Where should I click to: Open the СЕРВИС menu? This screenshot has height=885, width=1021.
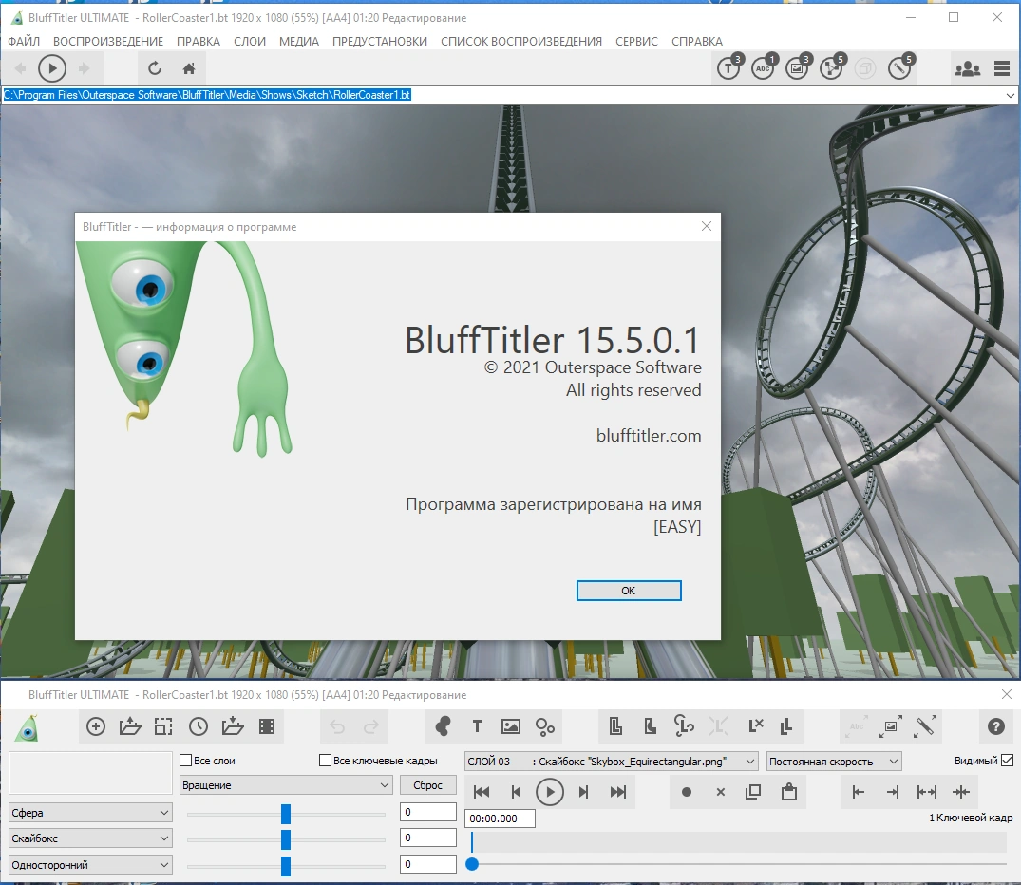pos(637,42)
